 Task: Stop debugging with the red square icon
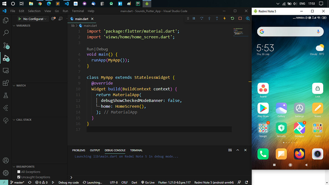240,18
